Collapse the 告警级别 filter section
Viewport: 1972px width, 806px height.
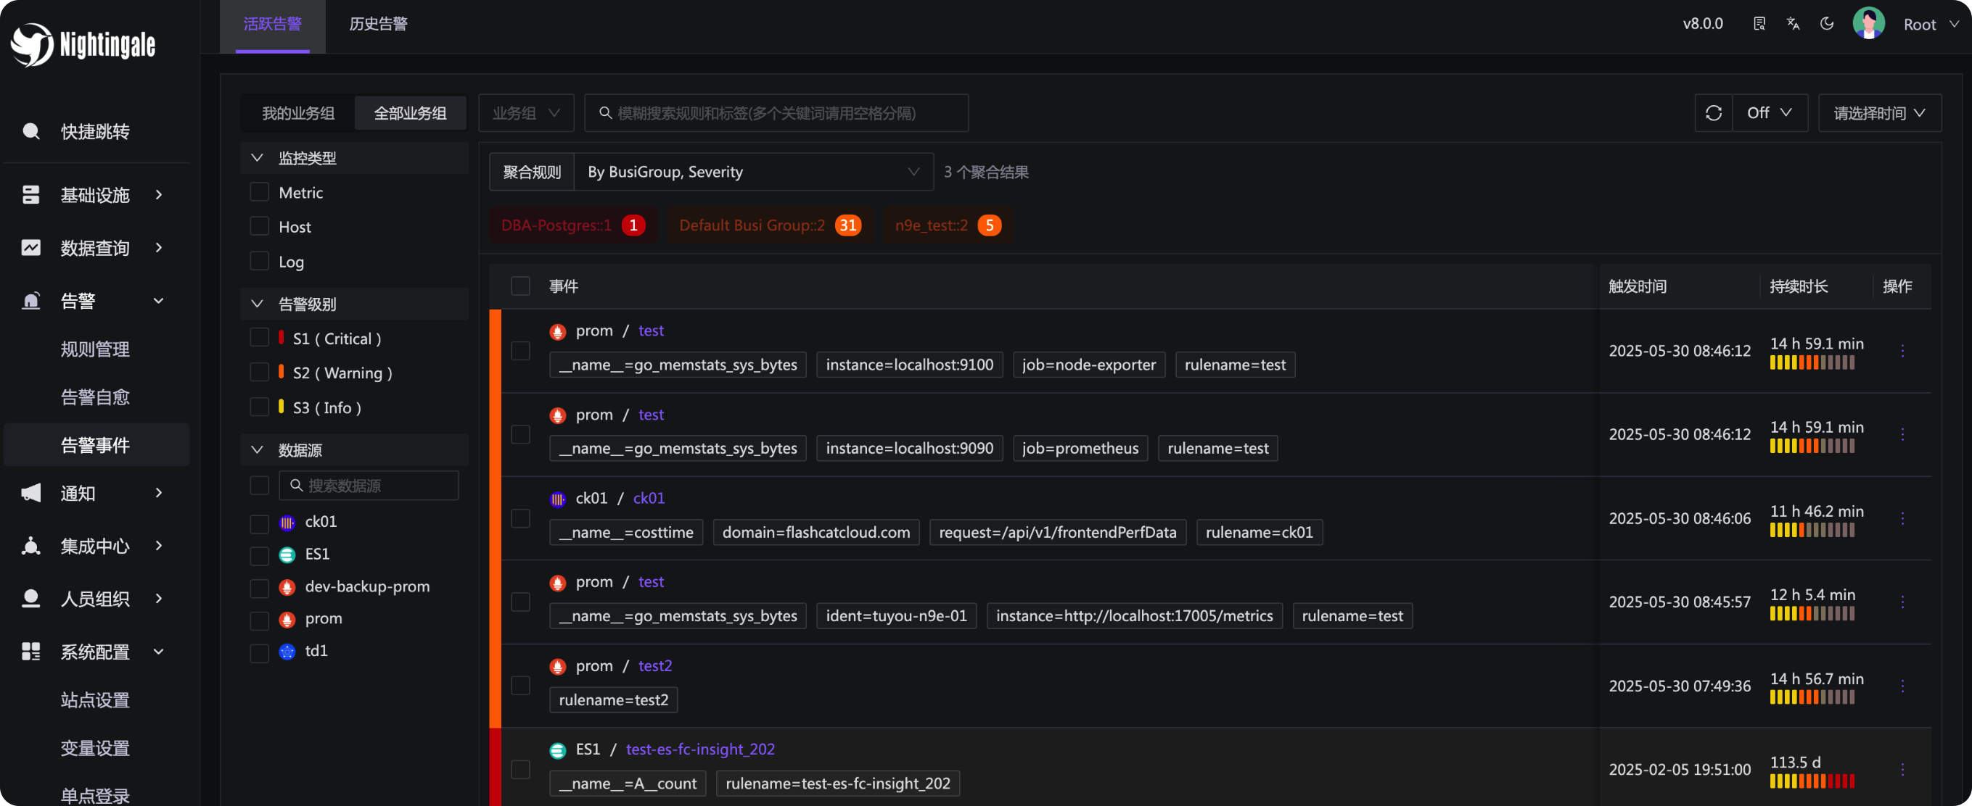[258, 304]
